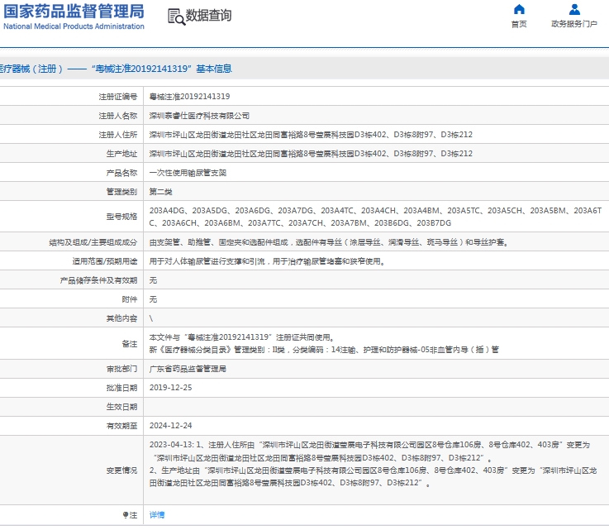This screenshot has width=609, height=530.
Task: Click the 详情 link in the 注 row
Action: pyautogui.click(x=157, y=515)
